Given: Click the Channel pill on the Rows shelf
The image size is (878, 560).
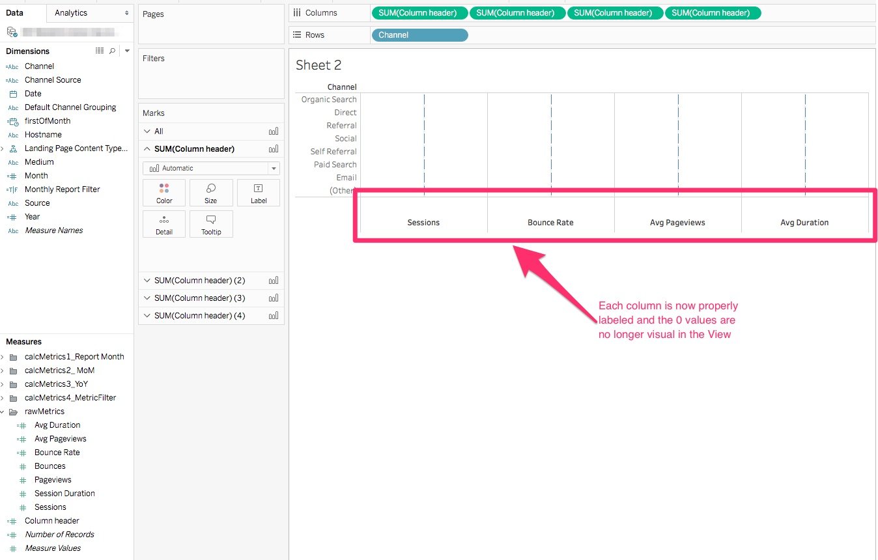Looking at the screenshot, I should [x=419, y=35].
